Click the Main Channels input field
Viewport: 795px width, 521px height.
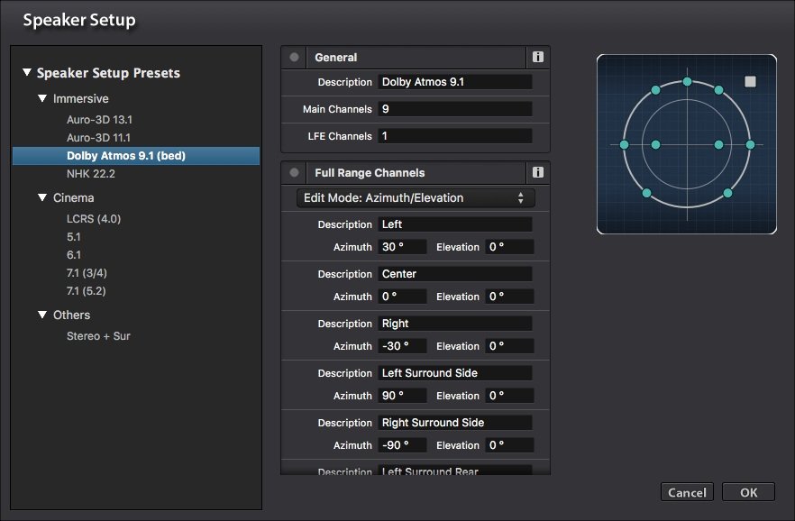[x=454, y=109]
